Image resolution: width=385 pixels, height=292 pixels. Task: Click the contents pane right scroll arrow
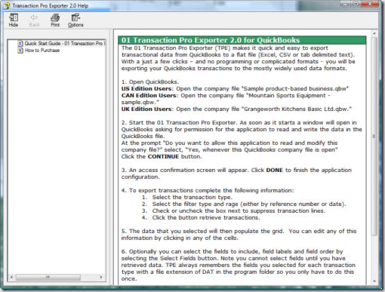tap(101, 277)
